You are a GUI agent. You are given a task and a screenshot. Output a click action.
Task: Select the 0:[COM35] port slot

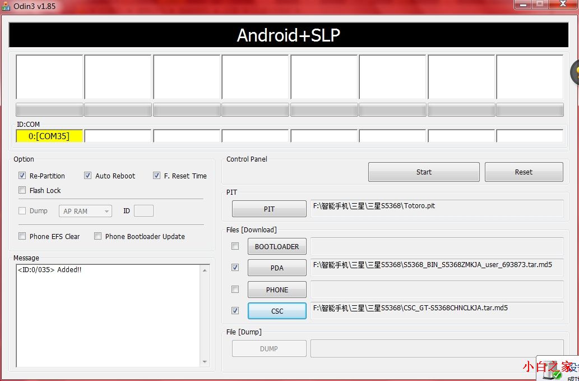(49, 136)
